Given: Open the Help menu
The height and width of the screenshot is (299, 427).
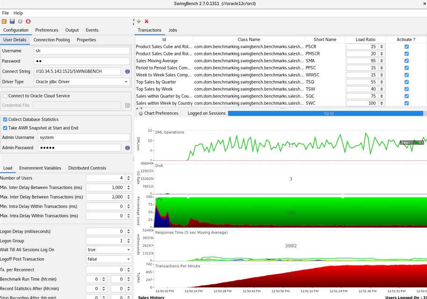Looking at the screenshot, I should coord(18,13).
